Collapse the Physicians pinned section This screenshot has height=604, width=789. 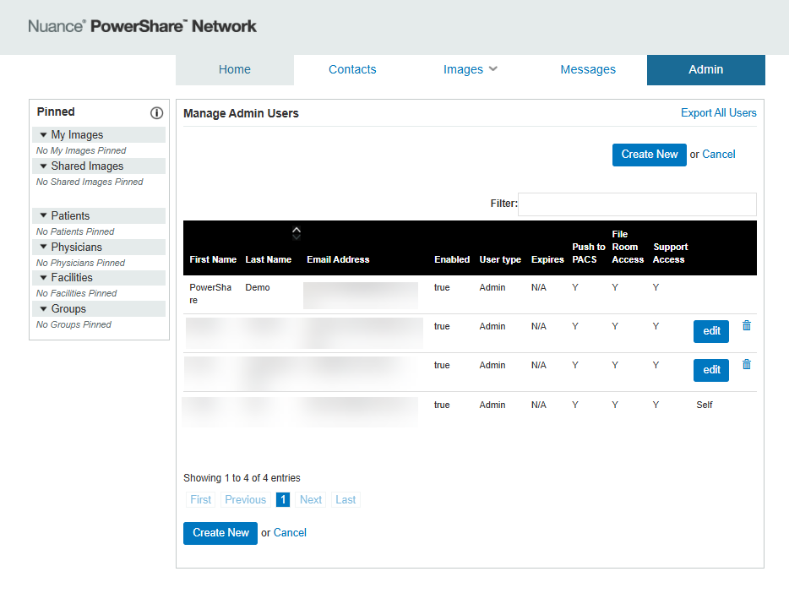99,248
